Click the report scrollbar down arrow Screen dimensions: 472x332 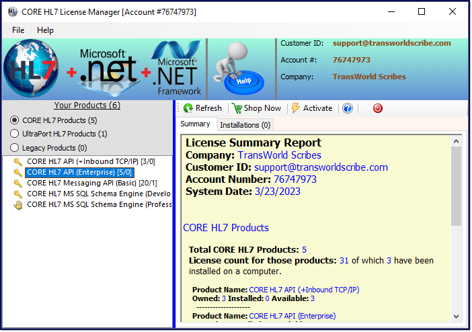(x=456, y=316)
